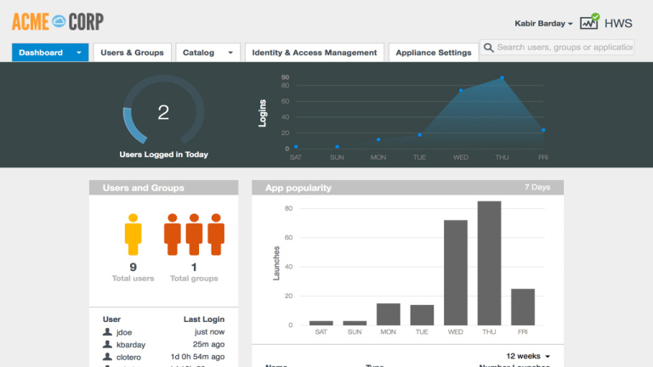This screenshot has height=367, width=653.
Task: Click the MON bar in App popularity
Action: (x=388, y=314)
